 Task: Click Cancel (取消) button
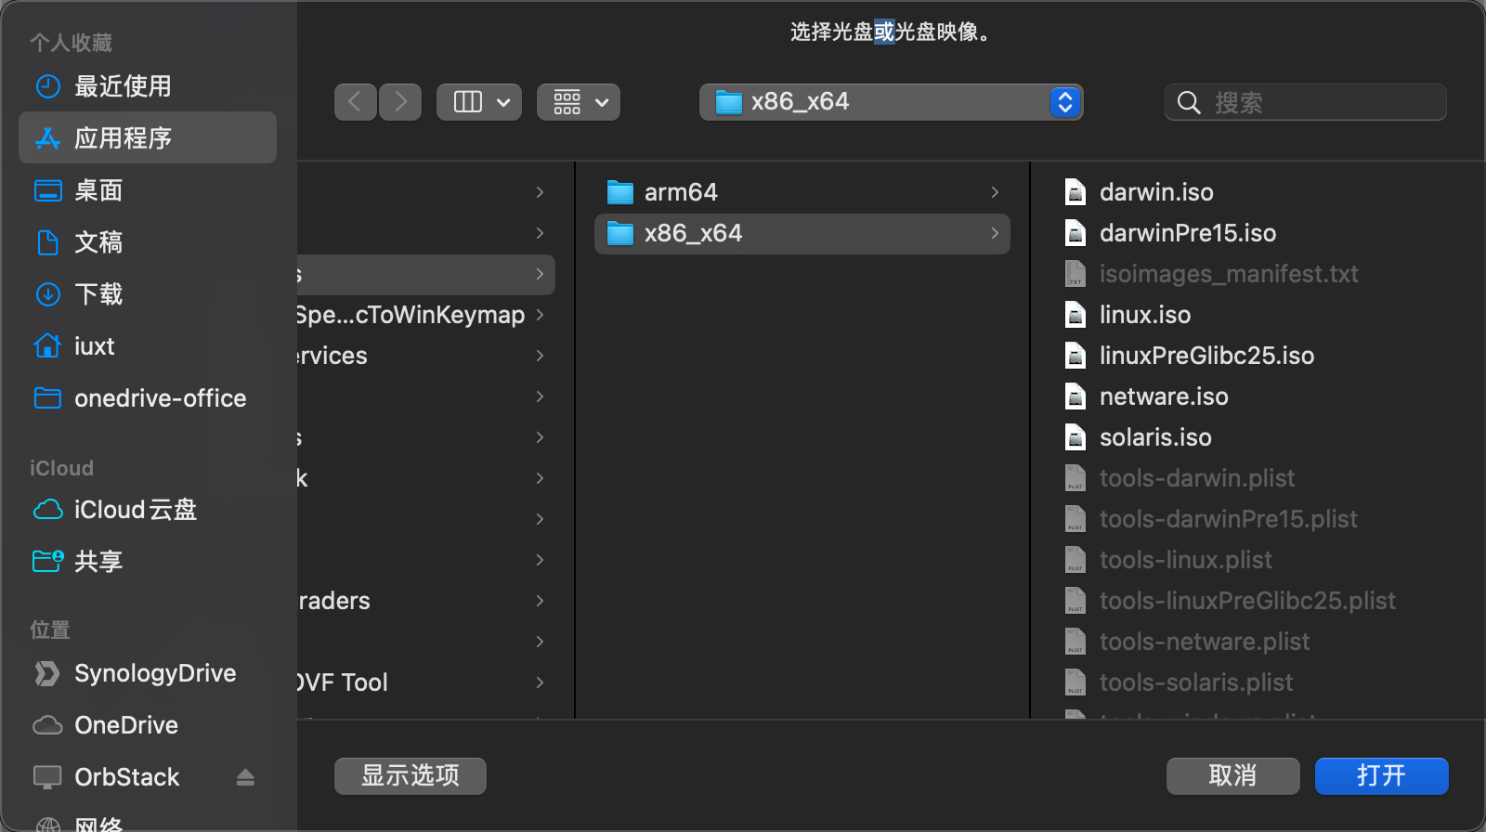click(1233, 776)
